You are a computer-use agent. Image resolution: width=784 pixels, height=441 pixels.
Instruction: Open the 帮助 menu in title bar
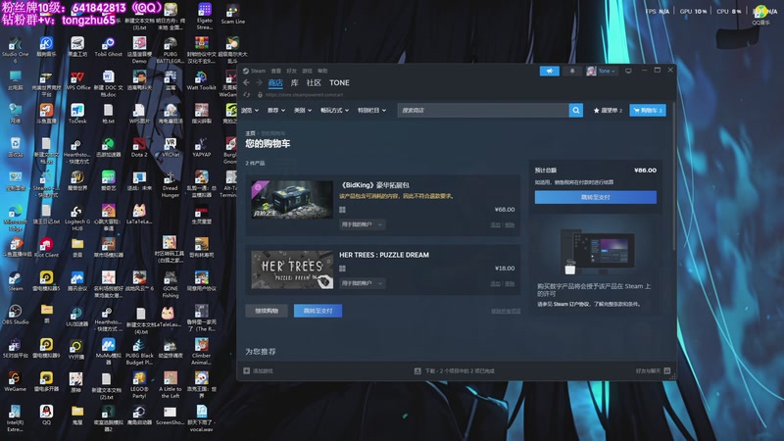[x=322, y=71]
